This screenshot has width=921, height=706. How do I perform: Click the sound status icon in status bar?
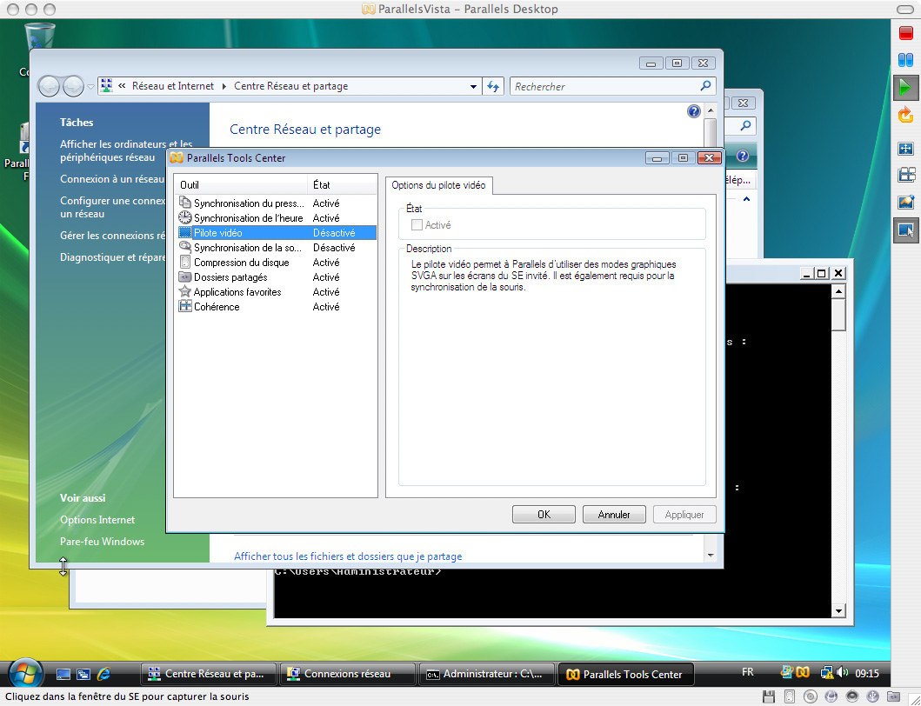(851, 696)
